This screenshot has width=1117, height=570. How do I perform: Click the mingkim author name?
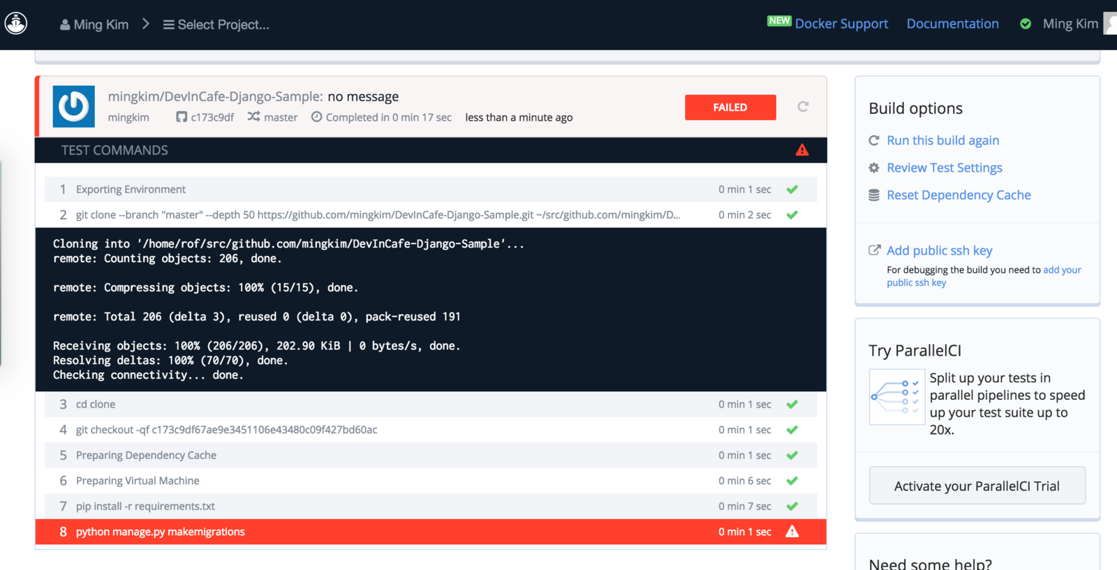(x=128, y=117)
